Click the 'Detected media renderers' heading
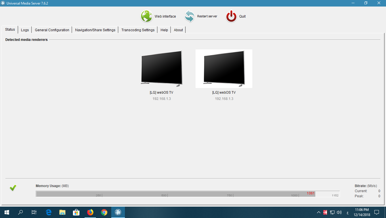 pos(26,40)
